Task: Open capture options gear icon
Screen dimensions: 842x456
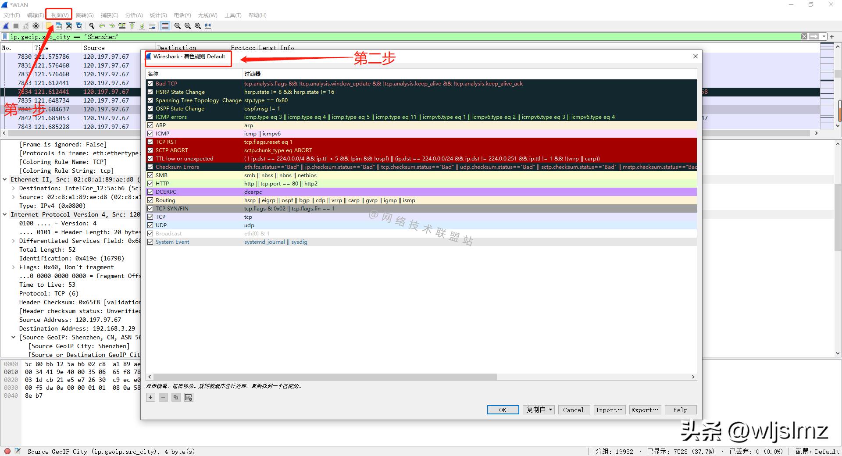Action: 36,26
